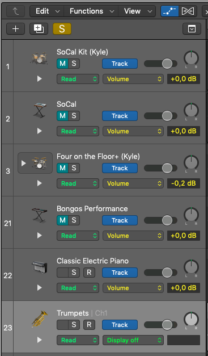Toggle the Flex view button
Image resolution: width=208 pixels, height=356 pixels.
tap(188, 11)
